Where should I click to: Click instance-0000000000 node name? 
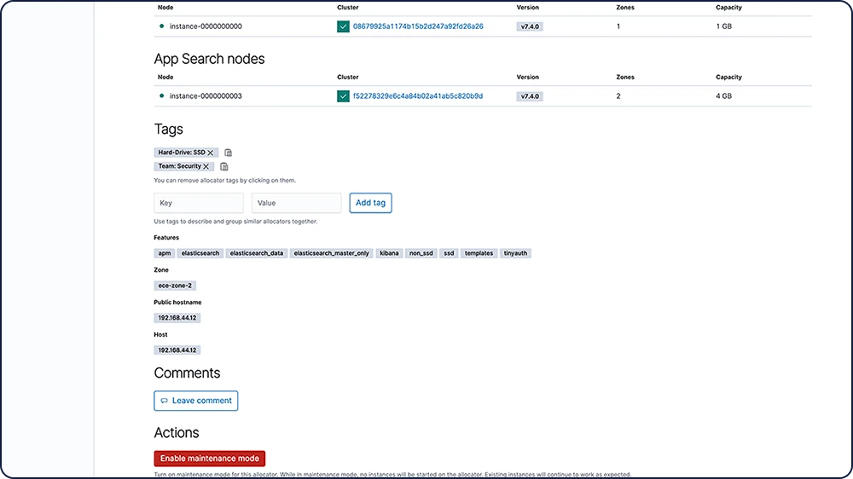(x=206, y=26)
